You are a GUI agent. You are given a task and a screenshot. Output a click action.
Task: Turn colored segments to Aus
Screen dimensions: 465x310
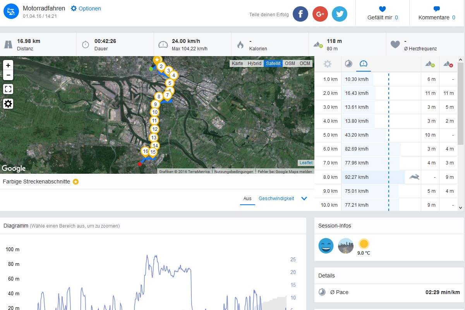[247, 199]
